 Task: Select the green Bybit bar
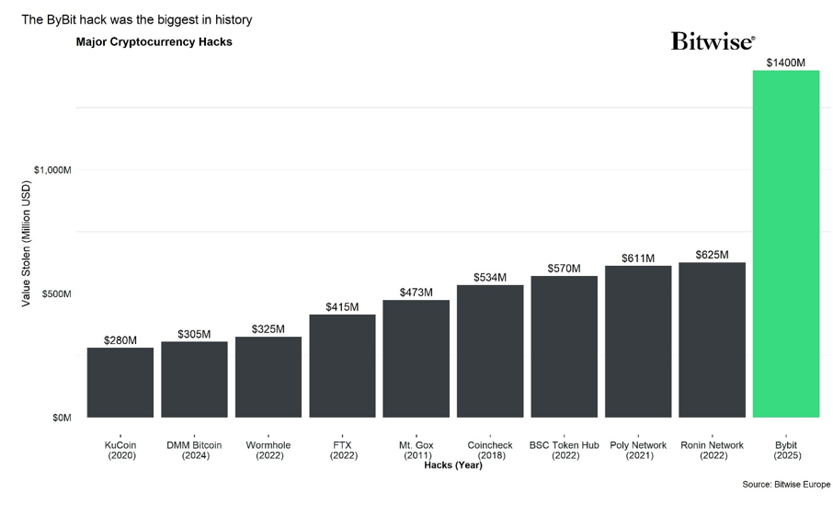tap(785, 244)
